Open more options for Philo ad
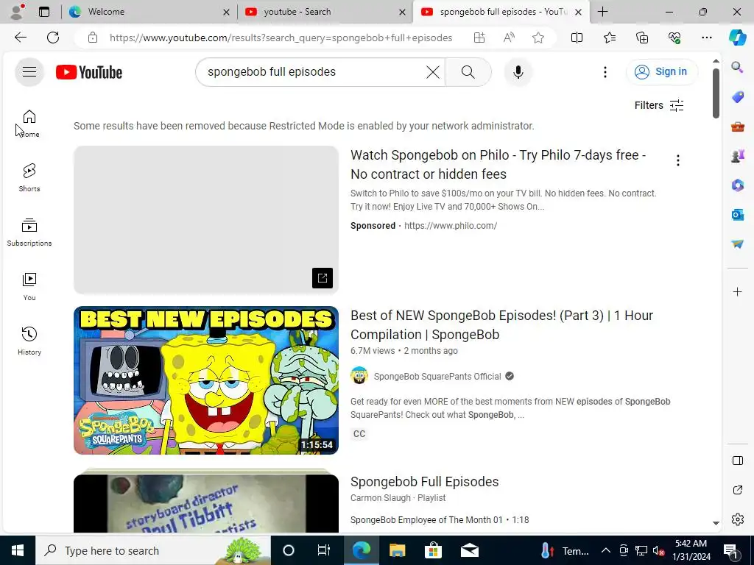This screenshot has height=565, width=754. 678,160
